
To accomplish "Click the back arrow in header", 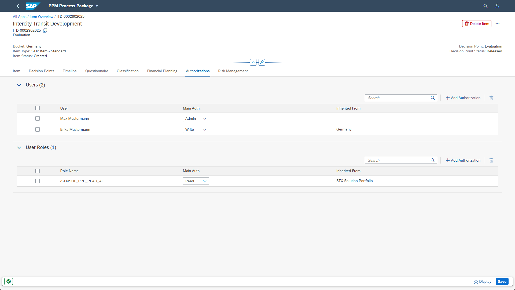I will (18, 6).
